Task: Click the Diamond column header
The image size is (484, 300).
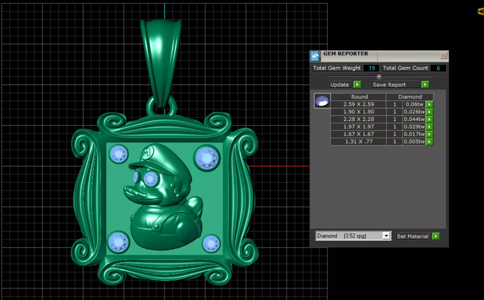Action: 410,97
